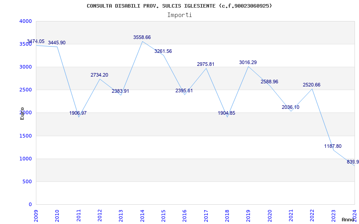Screen dimensions: 359x224
Task: Click the Euro y-axis title
Action: [x=22, y=113]
